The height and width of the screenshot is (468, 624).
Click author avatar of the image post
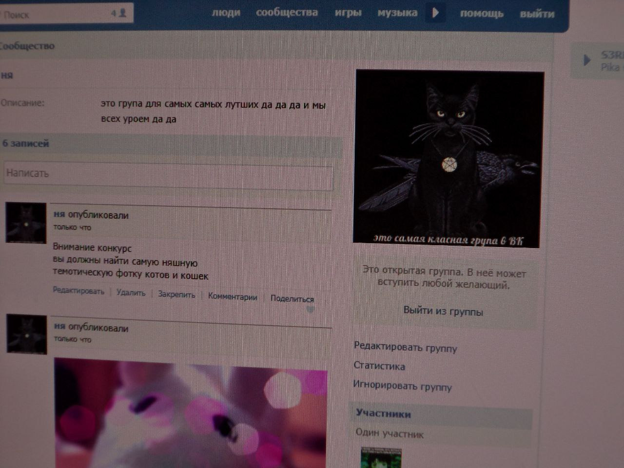(27, 334)
